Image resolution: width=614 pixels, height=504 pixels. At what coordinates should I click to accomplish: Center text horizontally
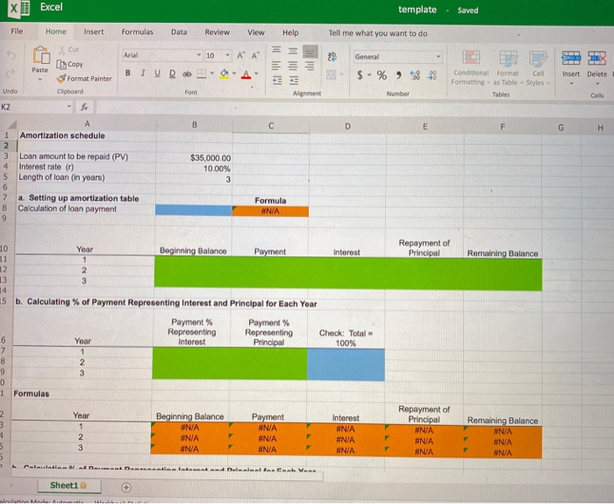pyautogui.click(x=293, y=66)
